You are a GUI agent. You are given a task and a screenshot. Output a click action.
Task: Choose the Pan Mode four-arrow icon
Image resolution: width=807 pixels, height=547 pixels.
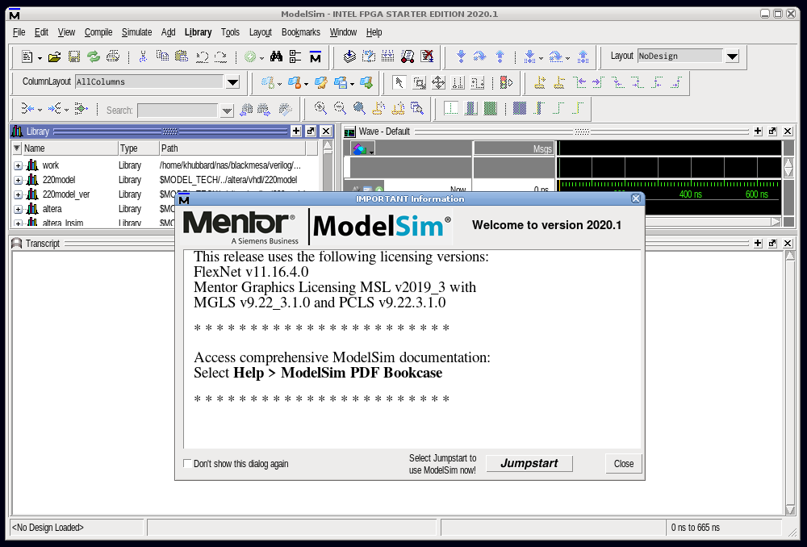[438, 82]
